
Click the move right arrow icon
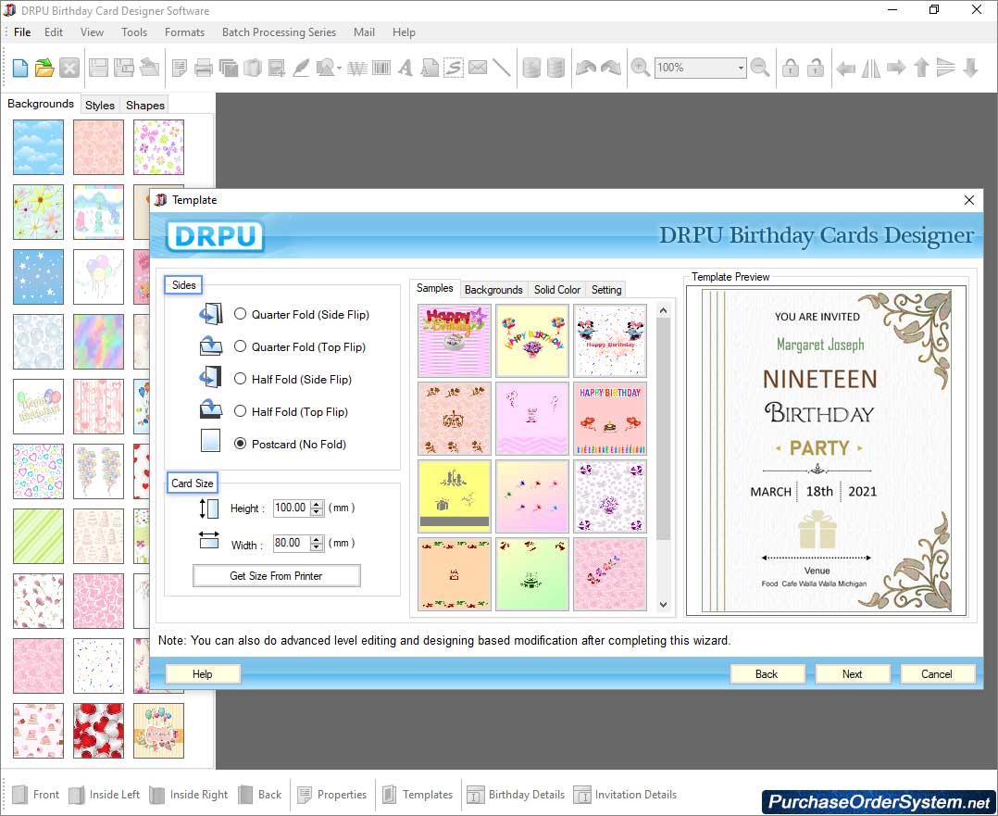coord(896,68)
